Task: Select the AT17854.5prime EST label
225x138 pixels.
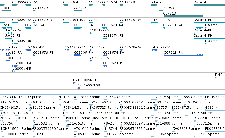Action: 87,97
